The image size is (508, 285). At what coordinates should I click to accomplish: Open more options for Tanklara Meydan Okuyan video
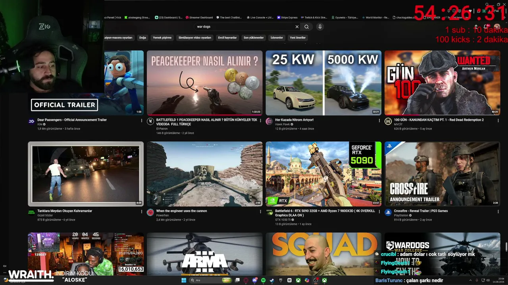[x=142, y=211]
